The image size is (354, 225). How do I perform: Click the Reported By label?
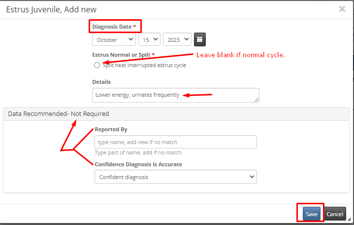pyautogui.click(x=111, y=129)
